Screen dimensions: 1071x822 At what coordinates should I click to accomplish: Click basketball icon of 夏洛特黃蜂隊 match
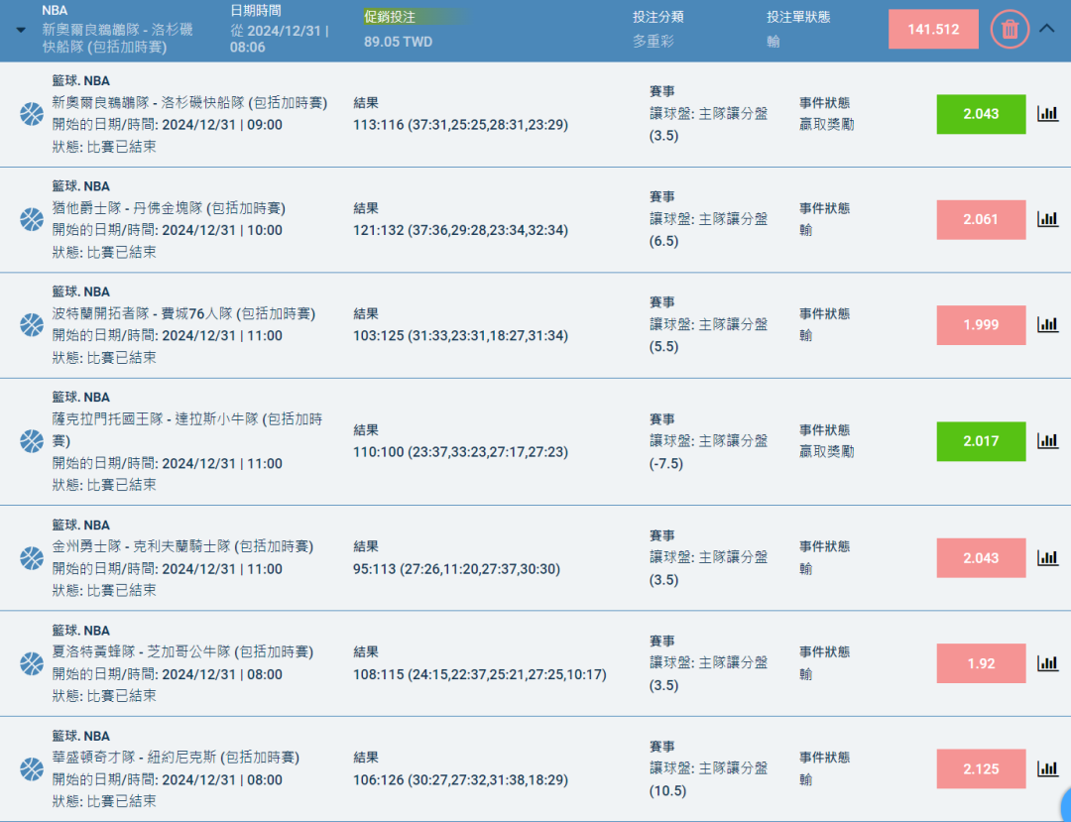tap(32, 663)
